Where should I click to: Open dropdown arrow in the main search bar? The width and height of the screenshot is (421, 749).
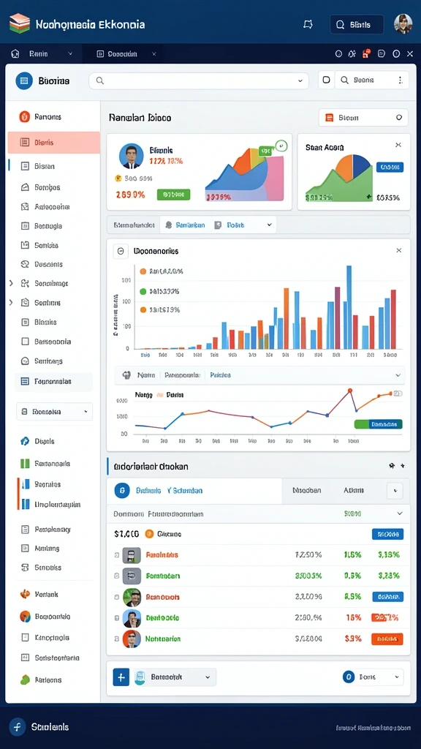[300, 80]
